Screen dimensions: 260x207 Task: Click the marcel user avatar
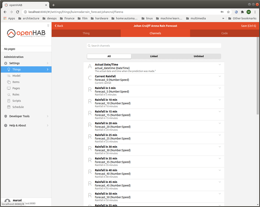pyautogui.click(x=7, y=201)
